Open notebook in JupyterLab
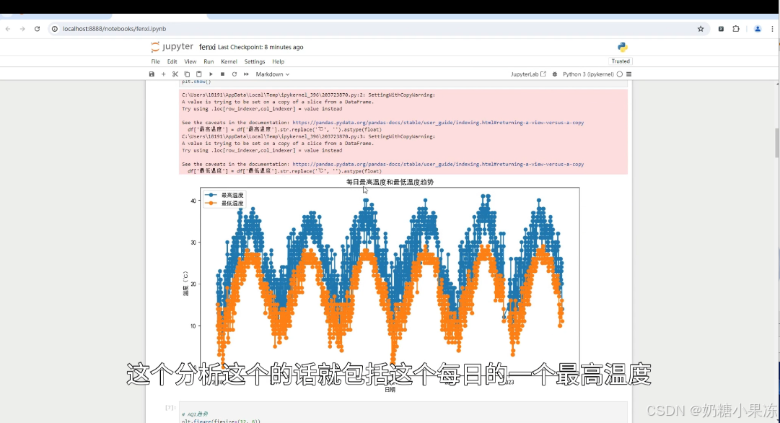Viewport: 780px width, 423px height. click(x=528, y=74)
